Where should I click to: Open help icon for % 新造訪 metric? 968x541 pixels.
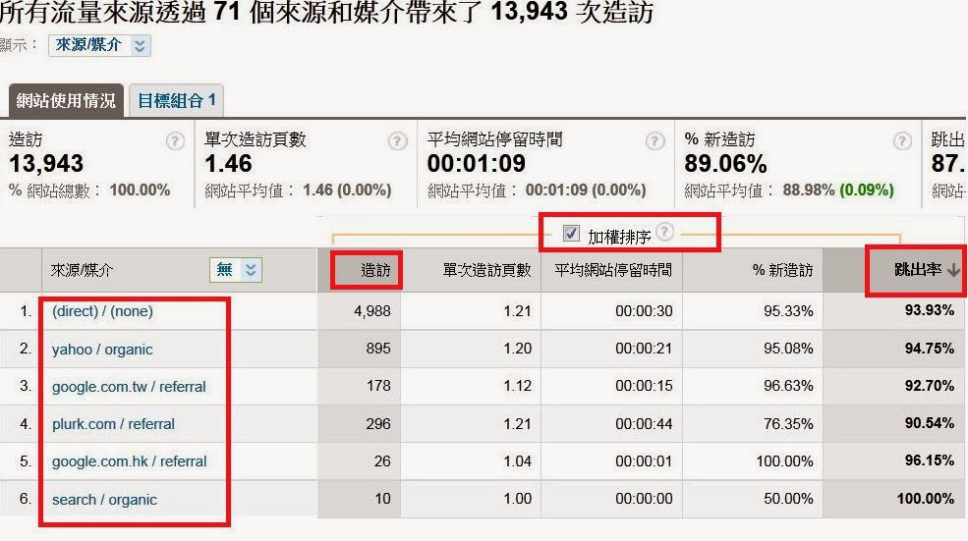coord(902,141)
